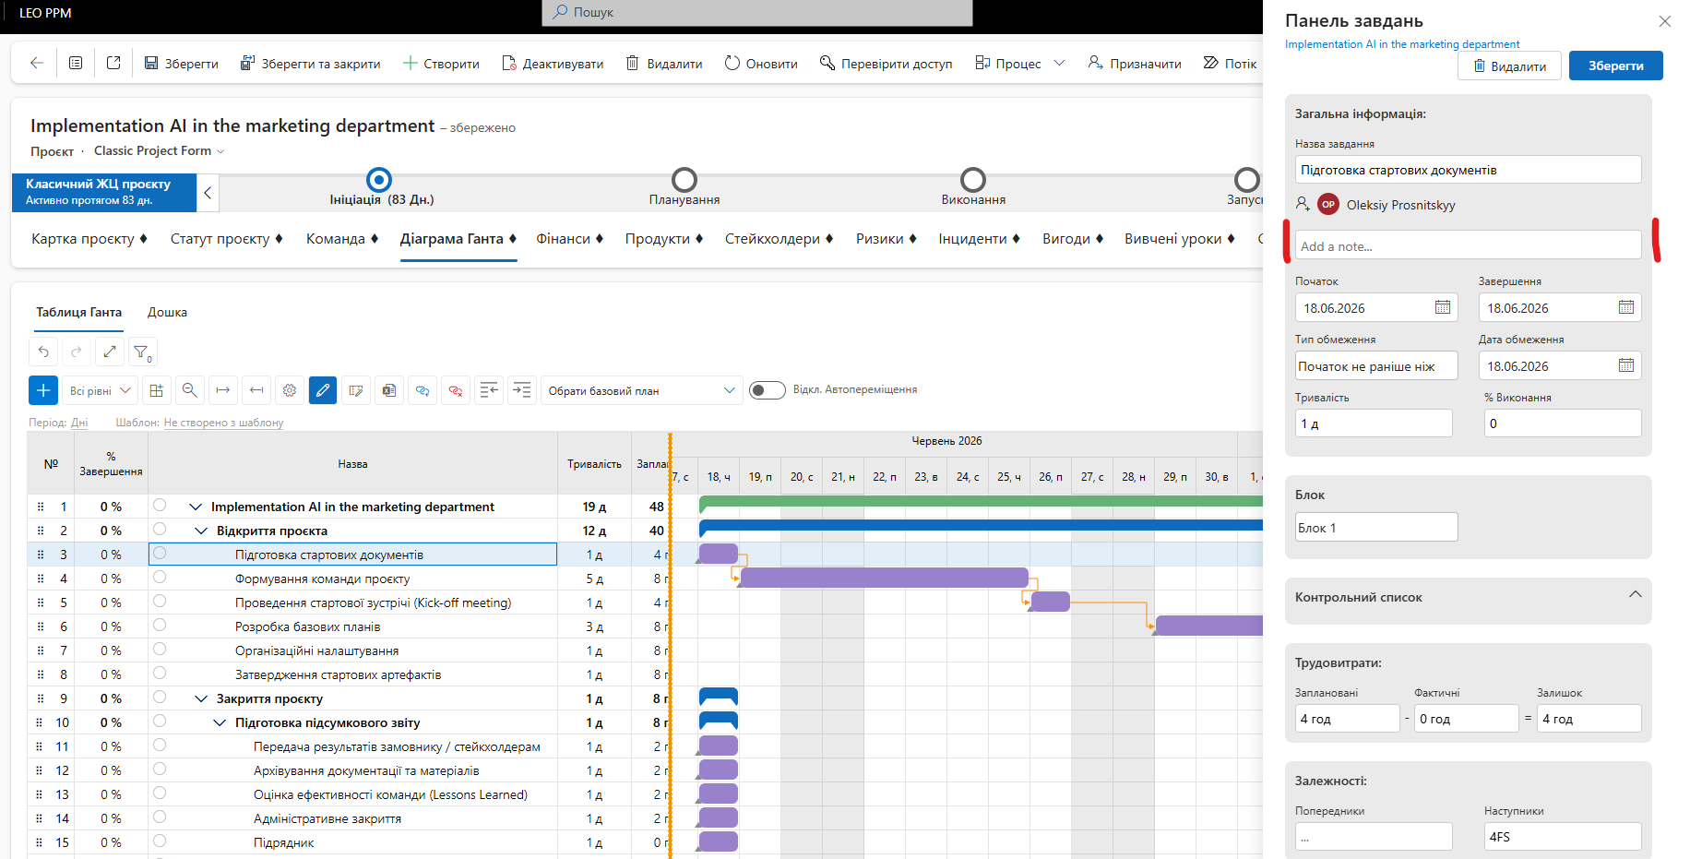The image size is (1690, 859).
Task: Switch to the Фінанси tab
Action: (570, 239)
